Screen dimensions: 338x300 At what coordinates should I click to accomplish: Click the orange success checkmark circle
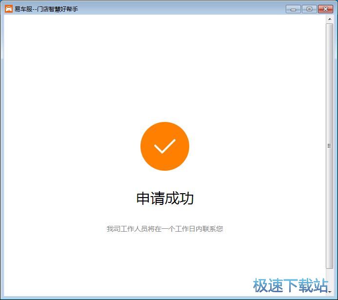coord(165,146)
